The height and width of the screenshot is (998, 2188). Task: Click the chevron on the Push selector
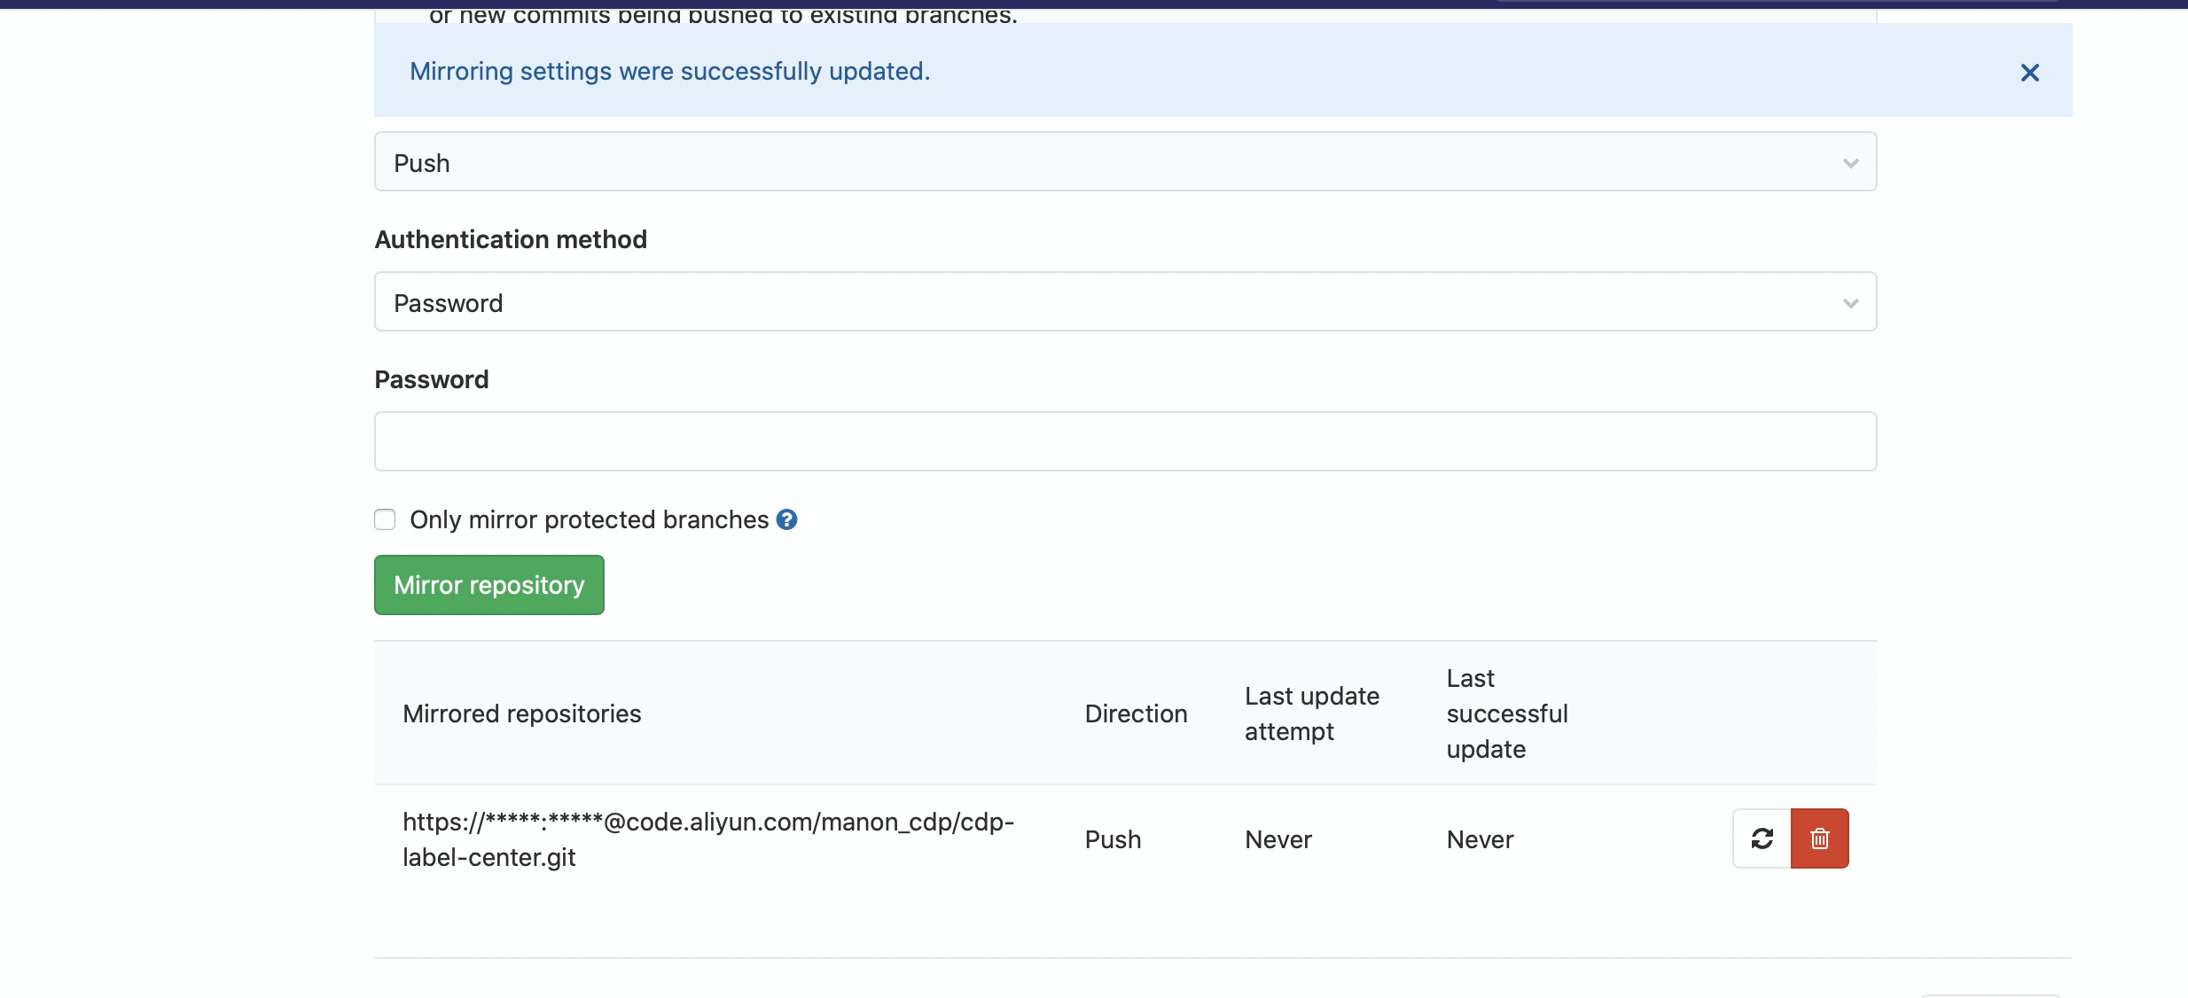click(1850, 162)
